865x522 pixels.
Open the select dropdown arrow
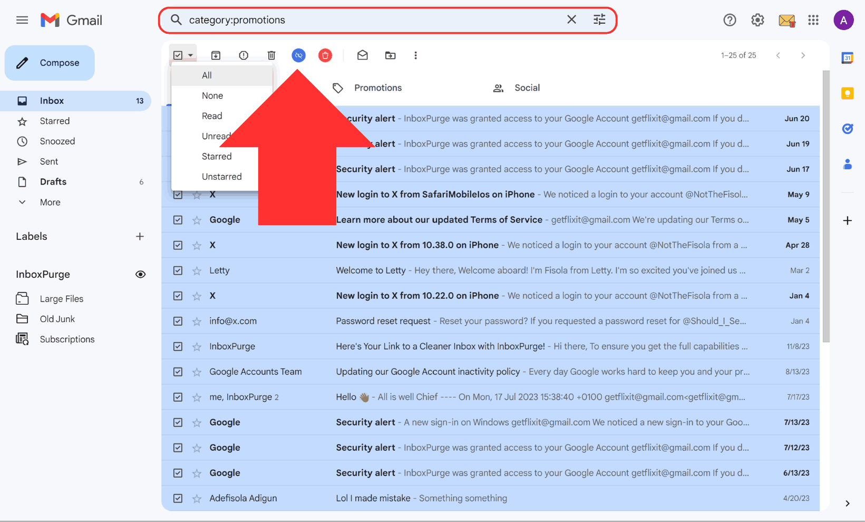(x=191, y=55)
